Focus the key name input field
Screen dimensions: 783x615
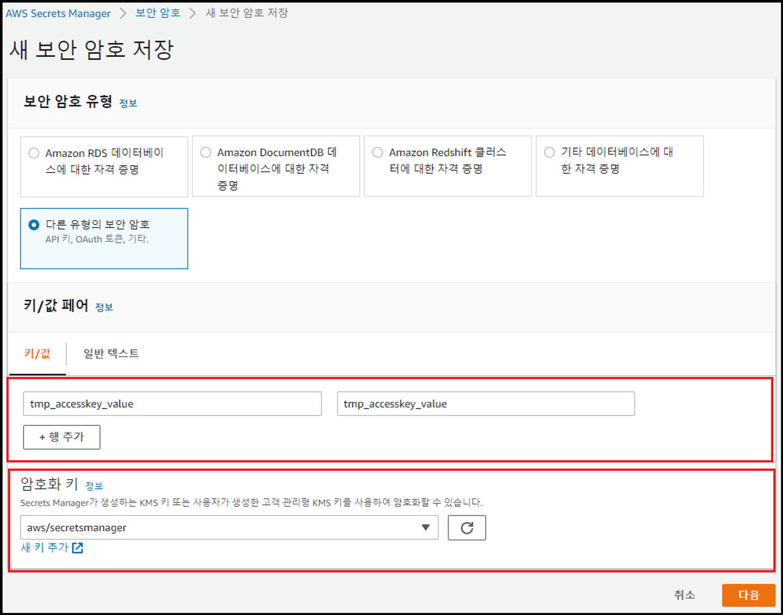click(172, 403)
